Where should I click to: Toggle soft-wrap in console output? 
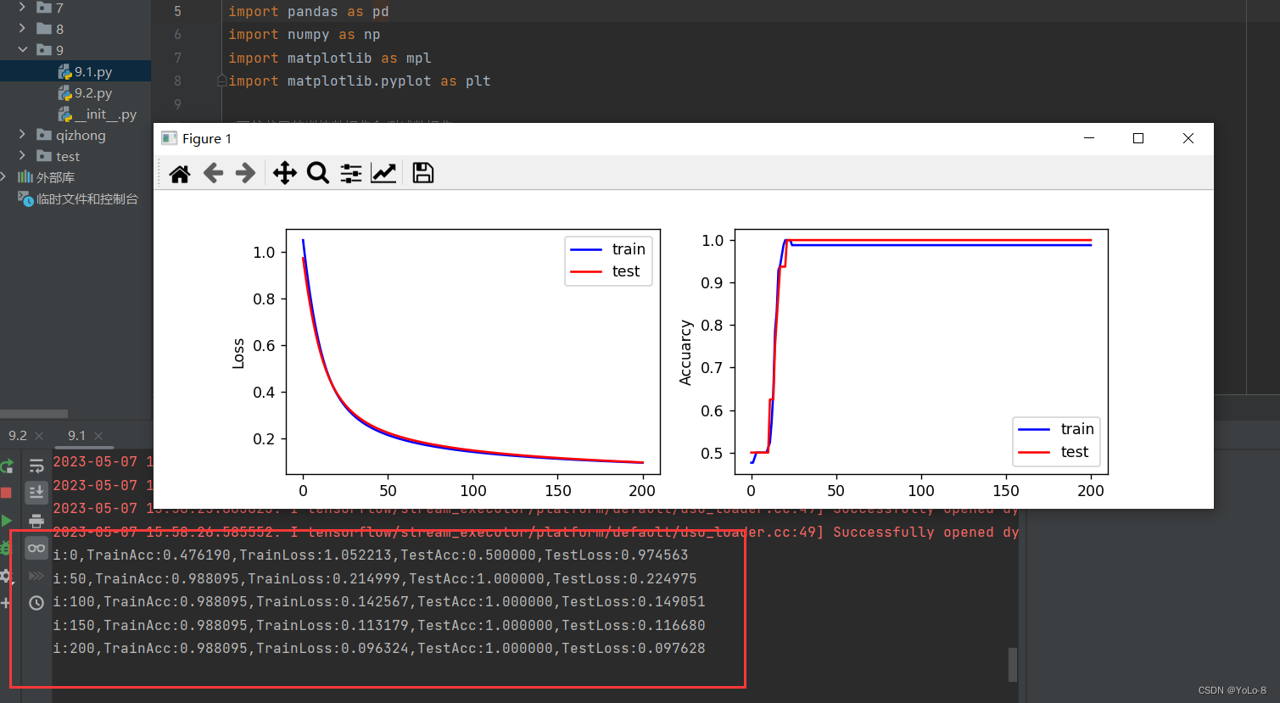click(36, 466)
